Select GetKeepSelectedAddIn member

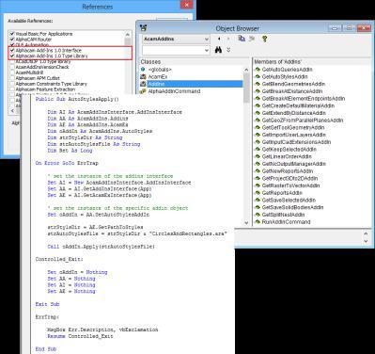pos(289,149)
